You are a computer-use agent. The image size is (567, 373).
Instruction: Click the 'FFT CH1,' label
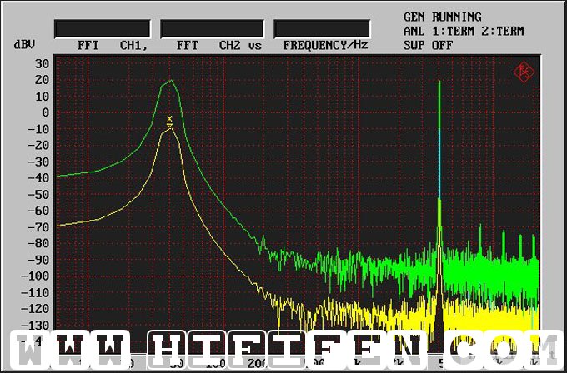[x=113, y=46]
